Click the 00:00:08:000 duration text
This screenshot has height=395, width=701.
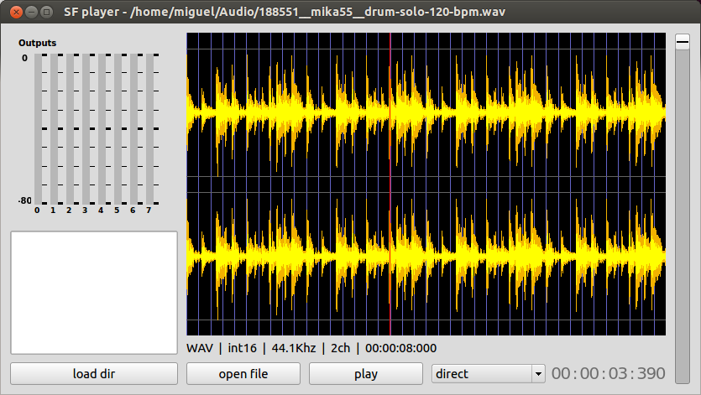point(401,348)
